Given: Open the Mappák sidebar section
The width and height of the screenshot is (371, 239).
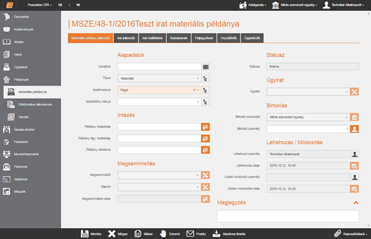Looking at the screenshot, I should (30, 191).
